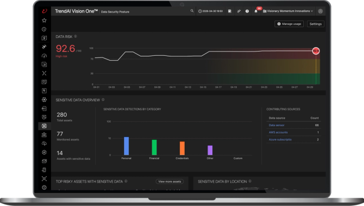364x206 pixels.
Task: Select the highlighted Data Security Posture sidebar icon
Action: coord(44,126)
